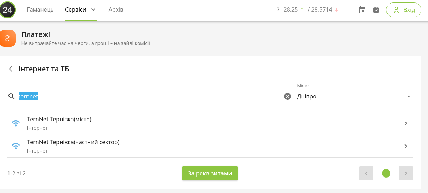Open the calendar icon in header

pyautogui.click(x=362, y=10)
